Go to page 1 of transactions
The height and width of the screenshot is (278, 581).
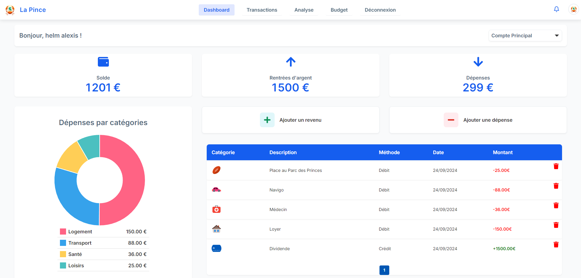pos(384,270)
